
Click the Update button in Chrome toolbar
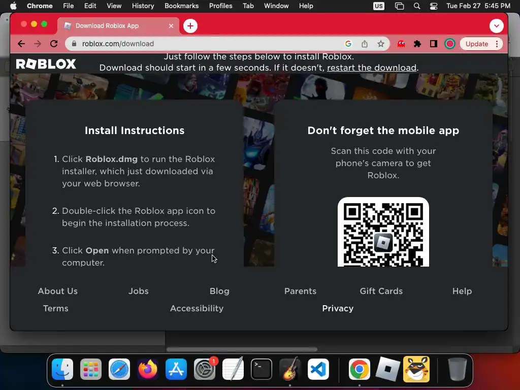click(x=477, y=44)
